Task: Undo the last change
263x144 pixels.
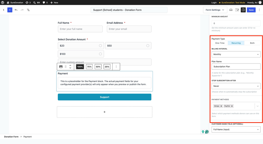Action: [16, 10]
